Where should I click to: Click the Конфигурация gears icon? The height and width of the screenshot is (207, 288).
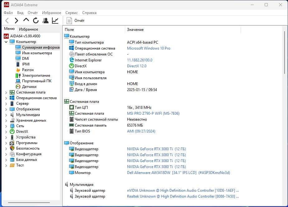12,154
